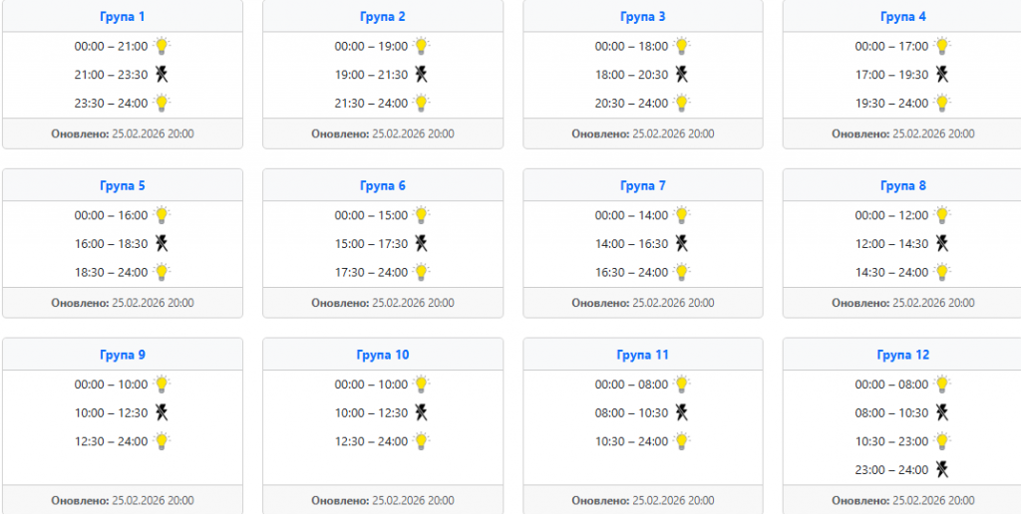The height and width of the screenshot is (514, 1021).
Task: Click Група 6 updated timestamp footer
Action: pyautogui.click(x=383, y=303)
